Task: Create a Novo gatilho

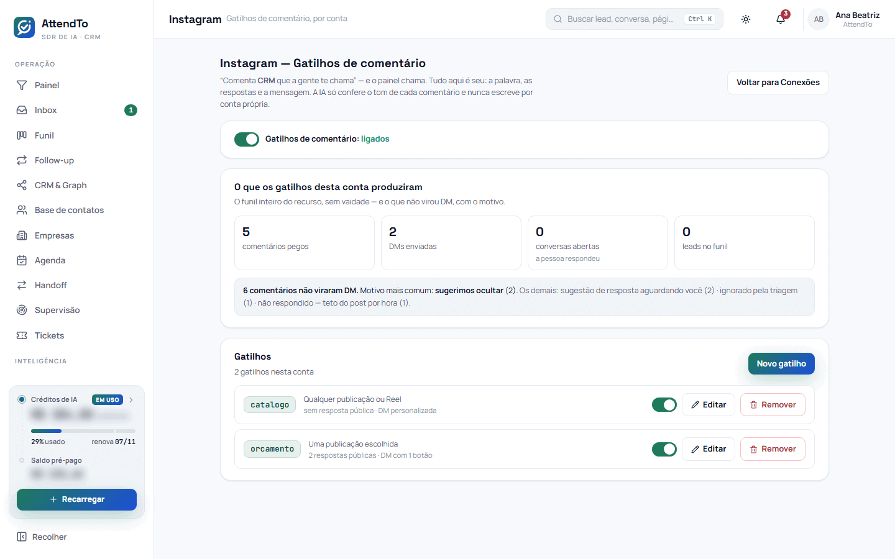Action: 781,364
